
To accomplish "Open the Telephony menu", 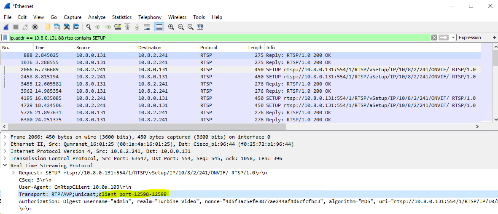I will [150, 17].
